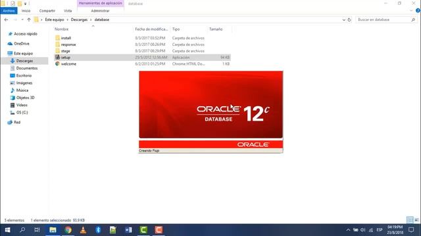Open the Windows Start menu
The width and height of the screenshot is (421, 236).
pos(7,230)
